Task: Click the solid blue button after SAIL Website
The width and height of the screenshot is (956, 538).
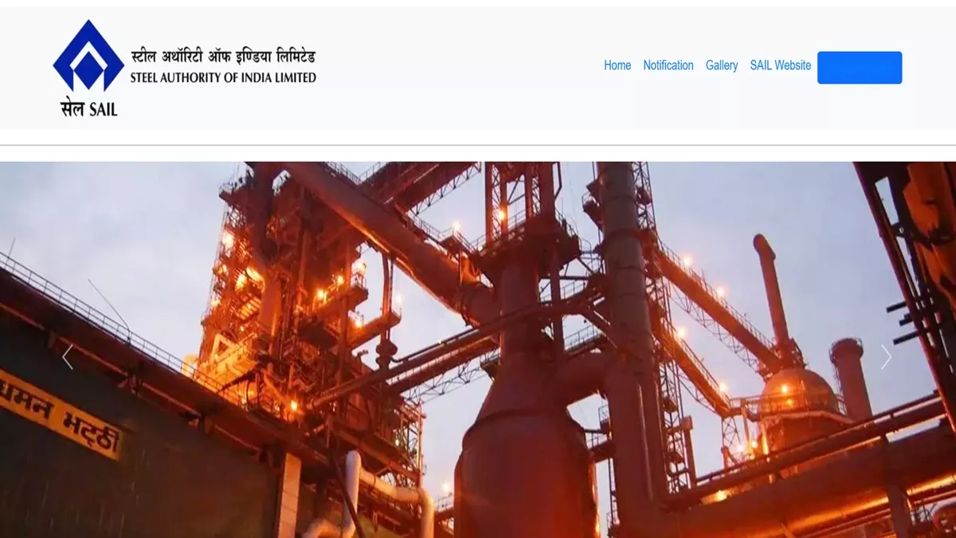Action: [x=860, y=68]
